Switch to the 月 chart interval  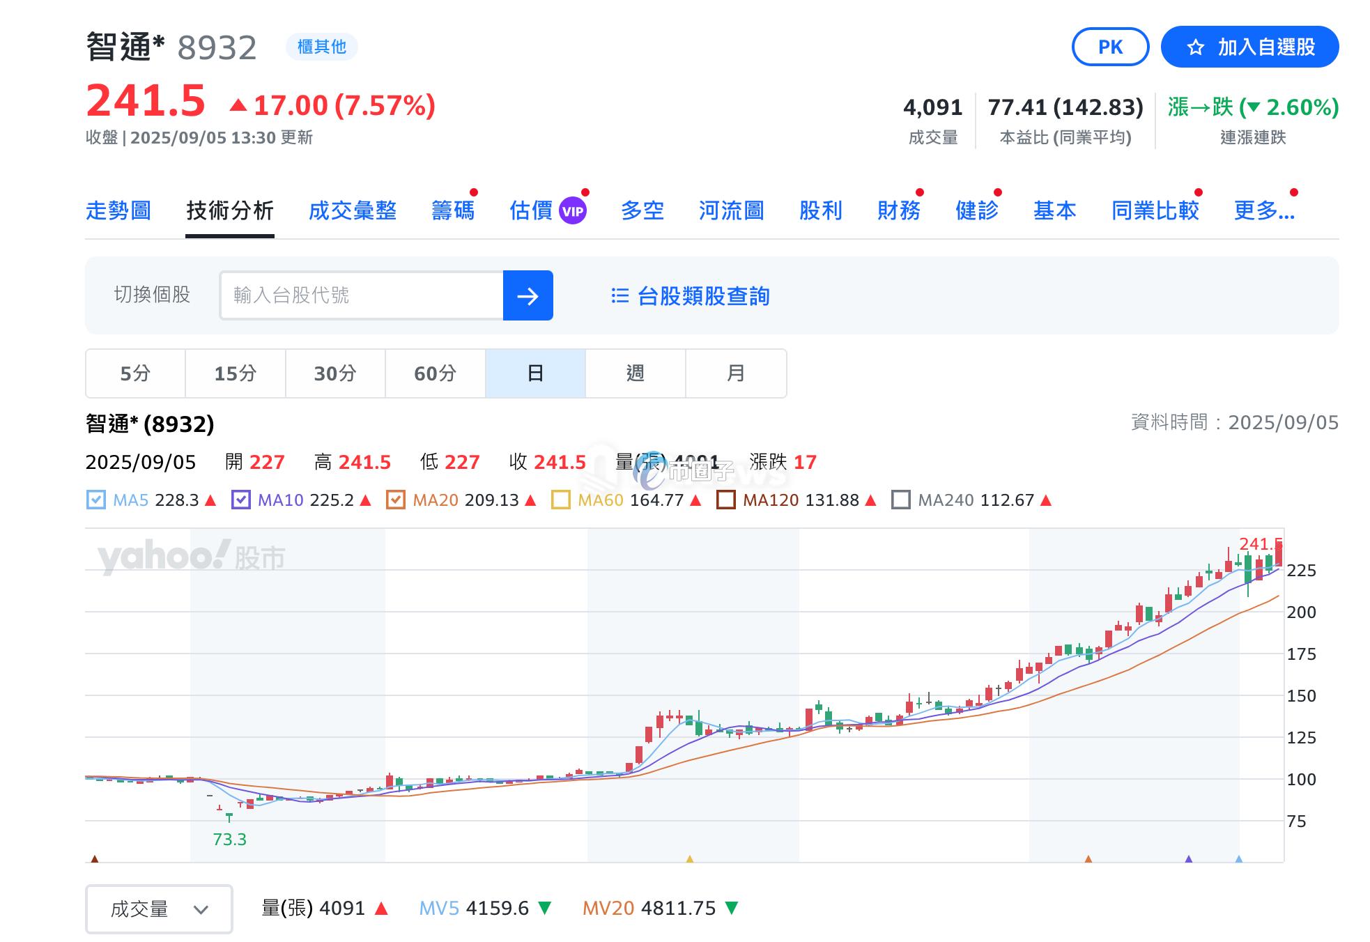[x=735, y=373]
